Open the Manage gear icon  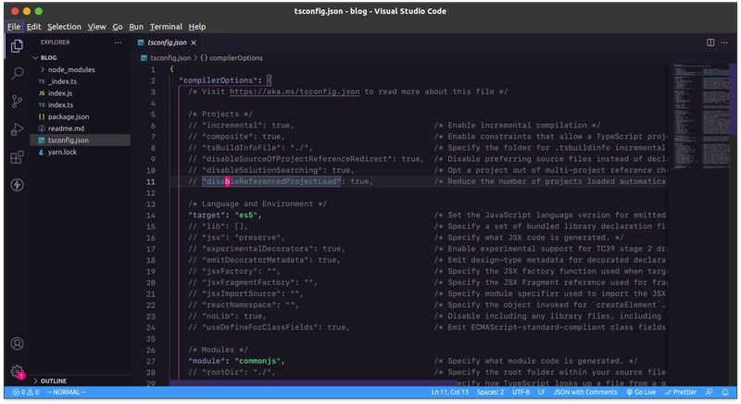17,372
